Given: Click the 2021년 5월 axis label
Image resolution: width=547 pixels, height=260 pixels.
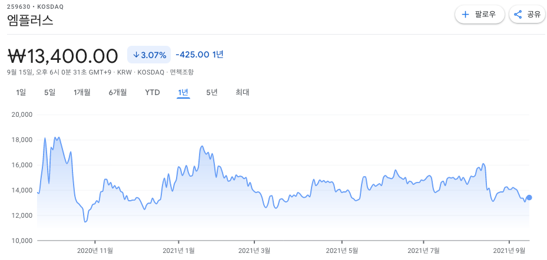Looking at the screenshot, I should click(342, 251).
